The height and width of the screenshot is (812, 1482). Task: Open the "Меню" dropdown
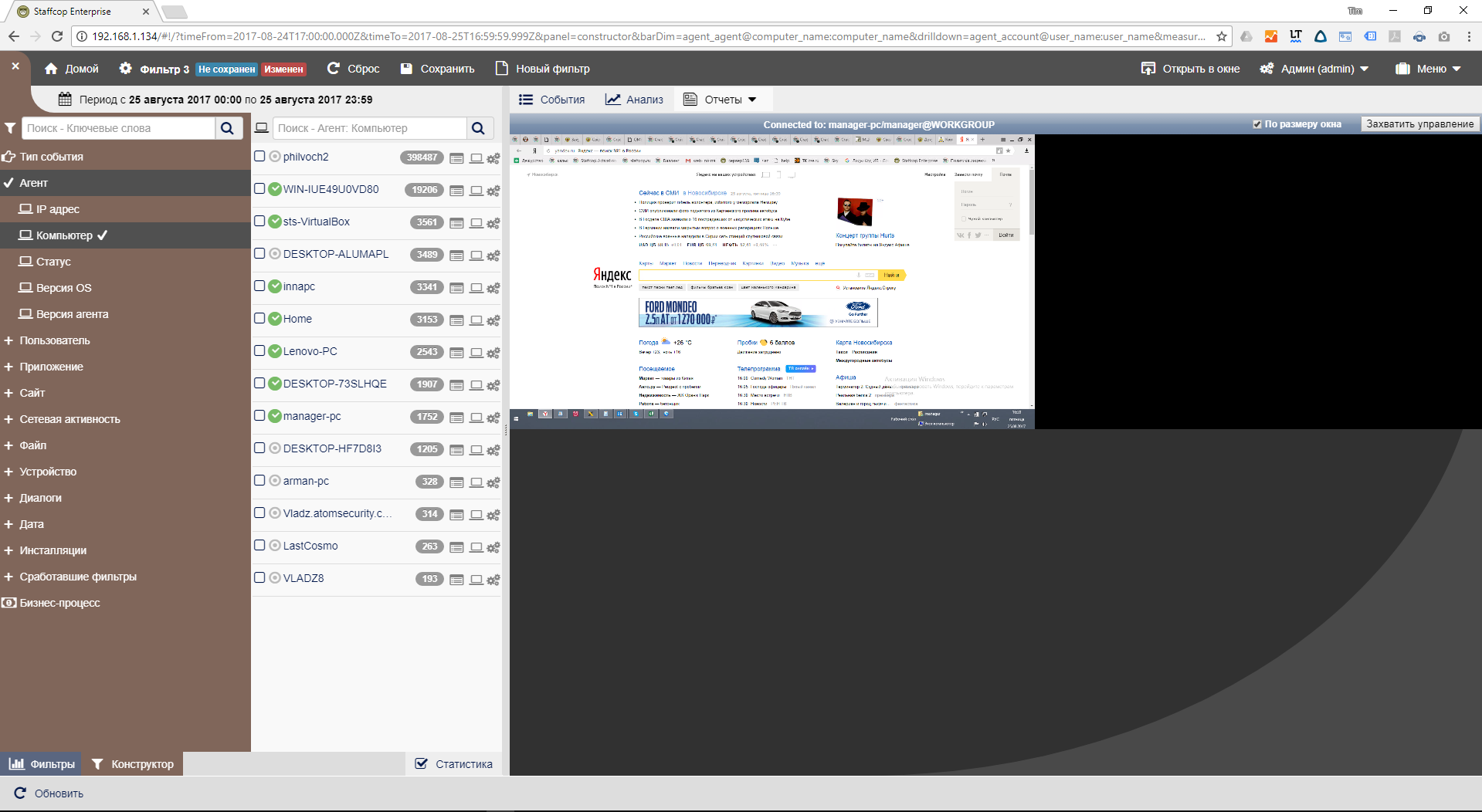tap(1428, 69)
